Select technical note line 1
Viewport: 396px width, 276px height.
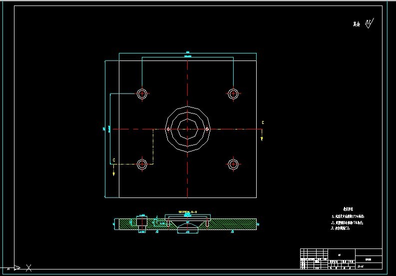point(348,216)
